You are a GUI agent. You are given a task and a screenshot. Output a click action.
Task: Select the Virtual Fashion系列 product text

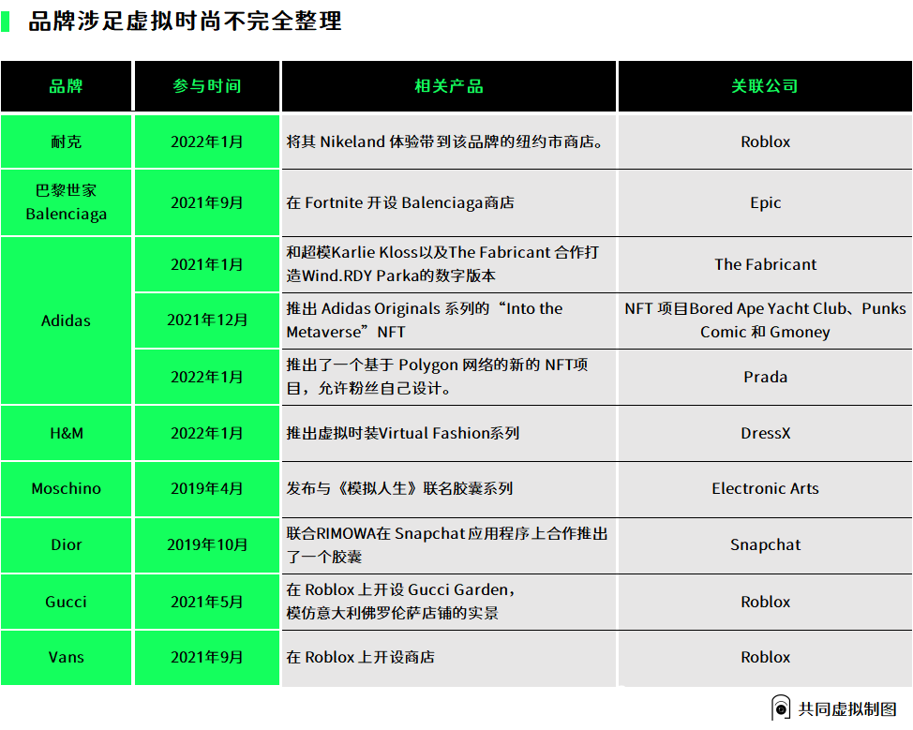[402, 433]
